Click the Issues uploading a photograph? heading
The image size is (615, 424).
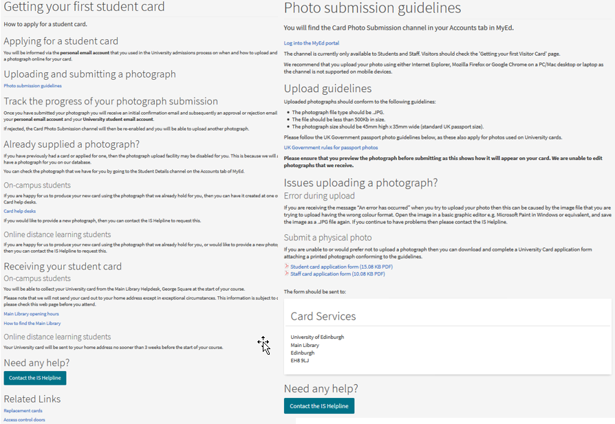point(361,183)
